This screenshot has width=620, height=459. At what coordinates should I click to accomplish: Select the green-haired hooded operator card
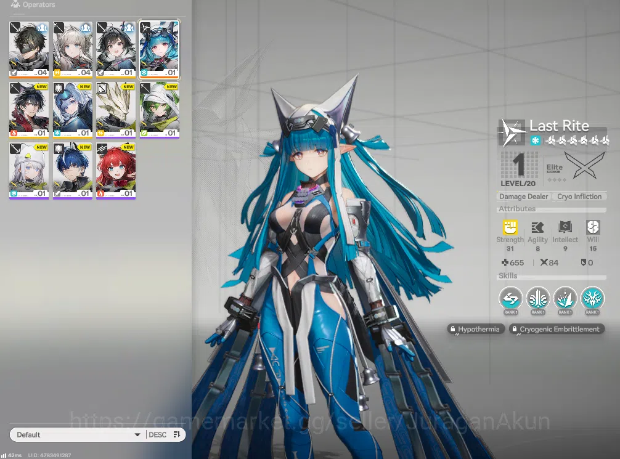click(x=160, y=110)
